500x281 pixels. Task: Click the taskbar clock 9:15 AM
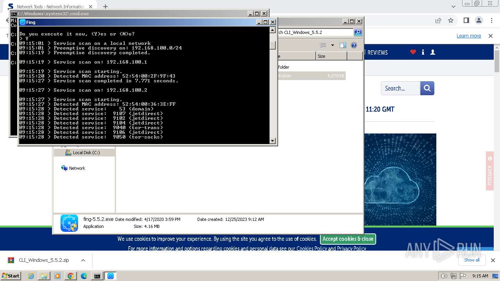[x=480, y=276]
